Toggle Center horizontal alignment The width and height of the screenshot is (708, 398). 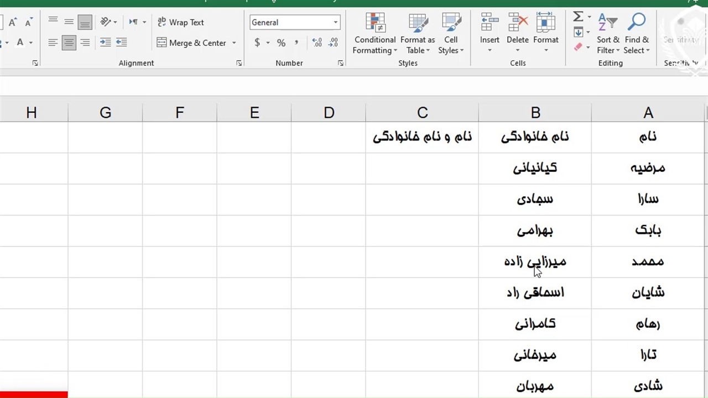[69, 43]
